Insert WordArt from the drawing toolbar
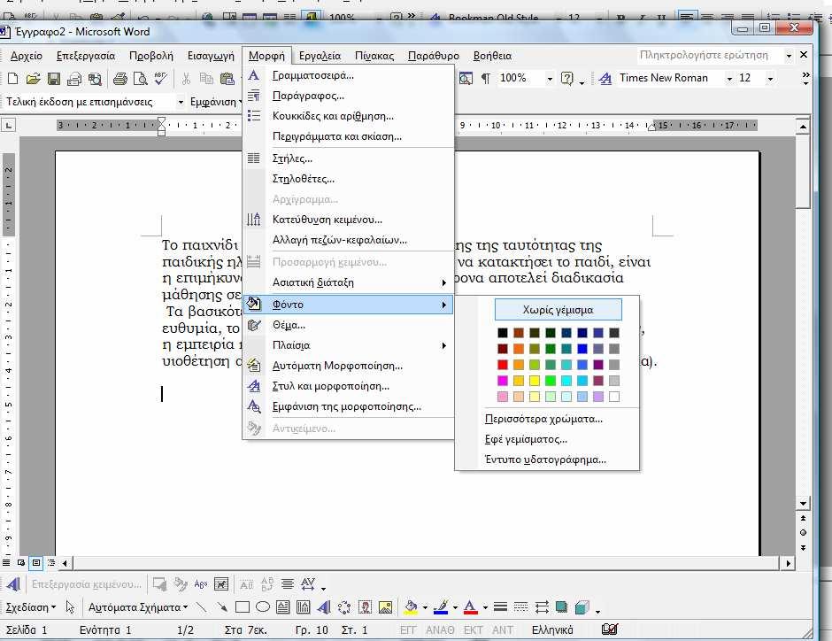This screenshot has height=641, width=832. click(x=324, y=607)
